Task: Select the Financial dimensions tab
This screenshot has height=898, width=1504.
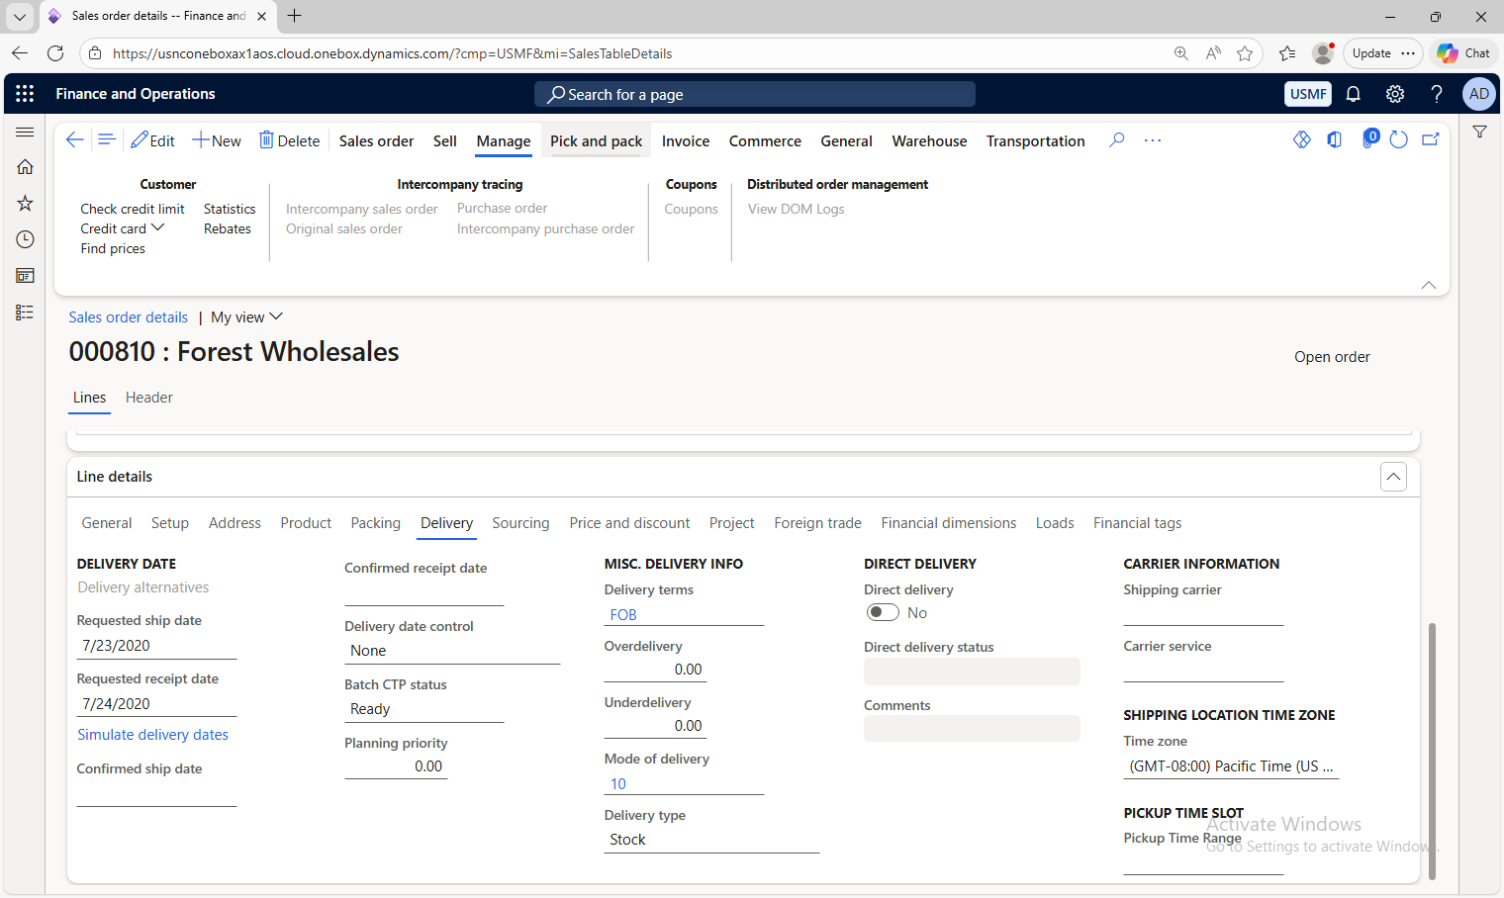Action: (x=949, y=523)
